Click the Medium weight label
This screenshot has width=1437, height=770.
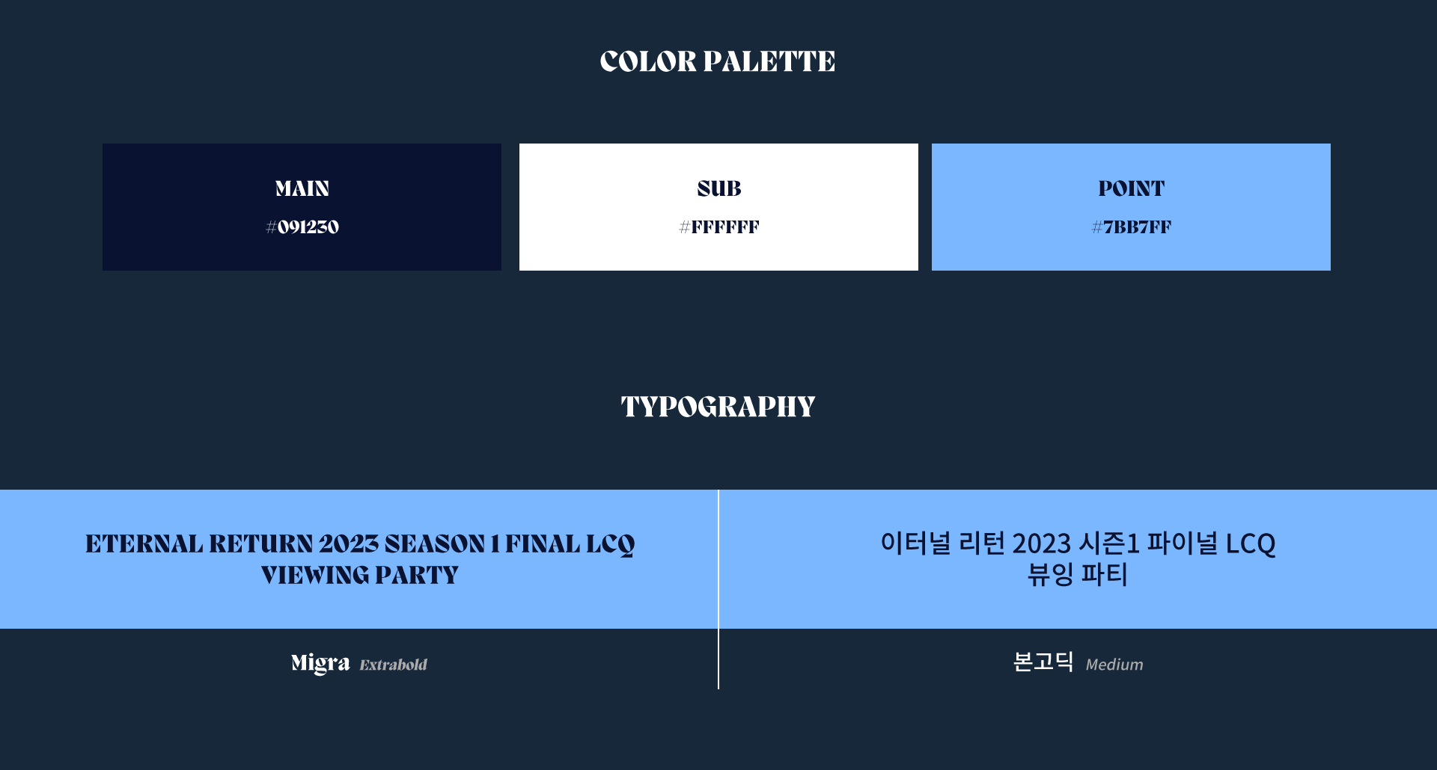point(1114,665)
